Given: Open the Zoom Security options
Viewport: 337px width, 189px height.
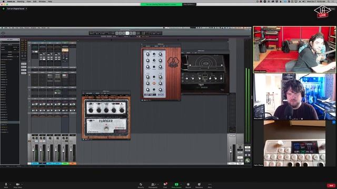Looking at the screenshot, I should pos(141,185).
